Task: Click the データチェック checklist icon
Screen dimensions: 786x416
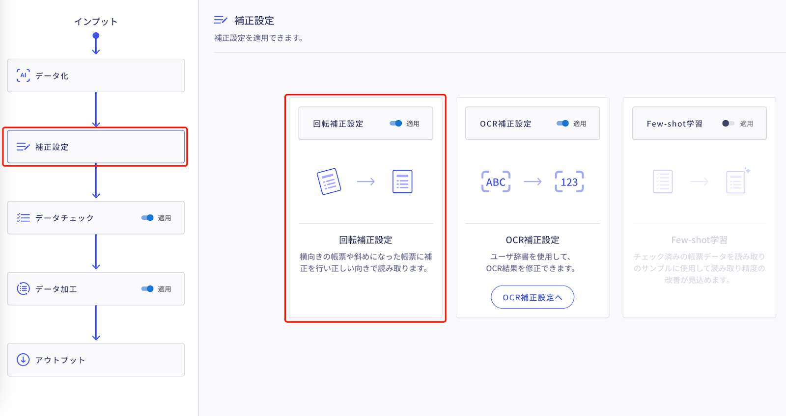Action: (x=23, y=218)
